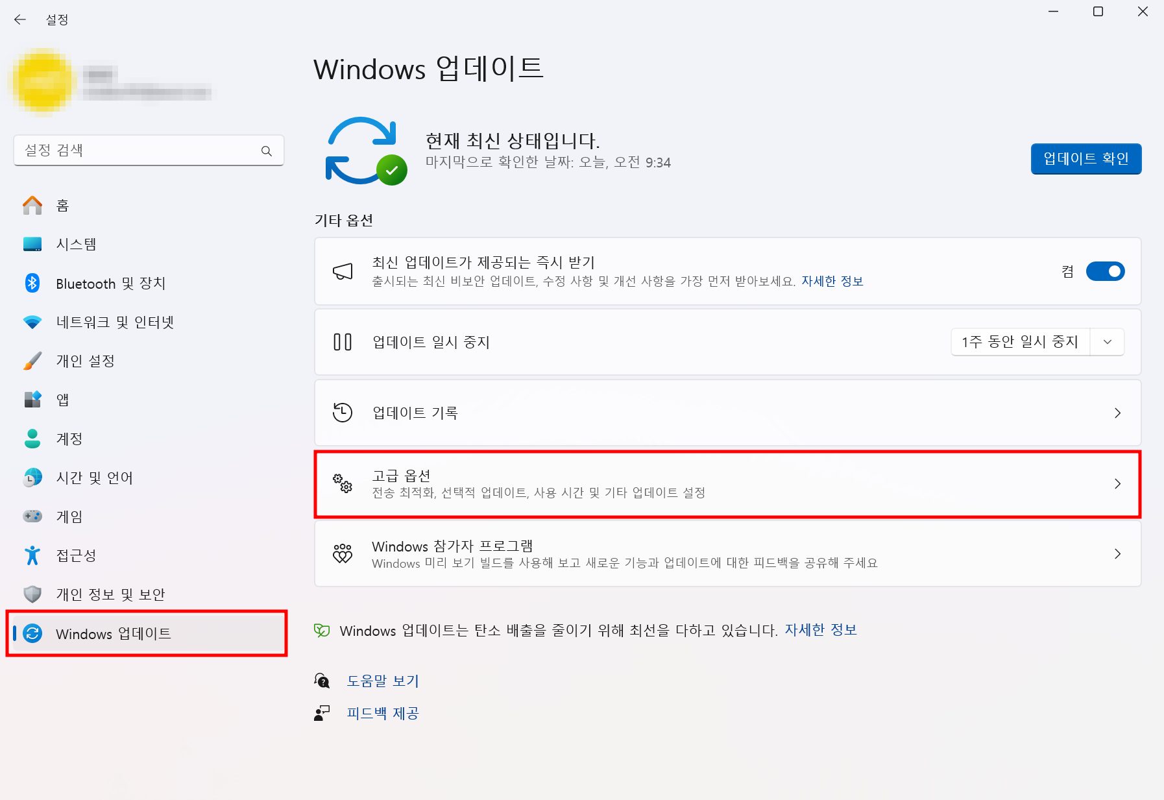Select 시간 및 언어 in sidebar

pos(149,478)
